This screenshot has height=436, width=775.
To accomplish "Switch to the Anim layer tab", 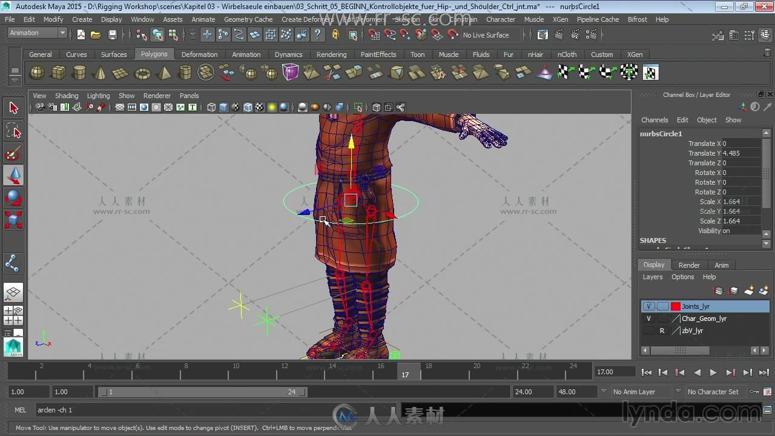I will 722,265.
